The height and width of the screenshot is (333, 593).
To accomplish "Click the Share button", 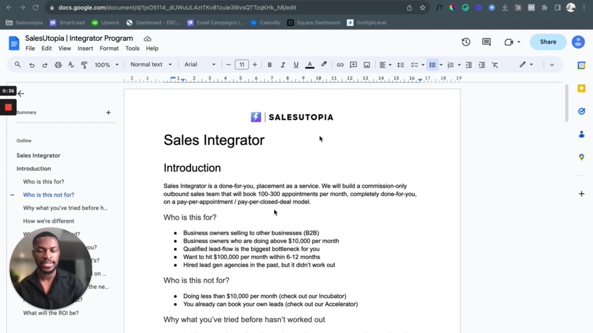I will click(x=548, y=42).
